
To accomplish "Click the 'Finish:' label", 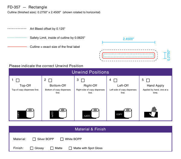I will [x=18, y=148].
